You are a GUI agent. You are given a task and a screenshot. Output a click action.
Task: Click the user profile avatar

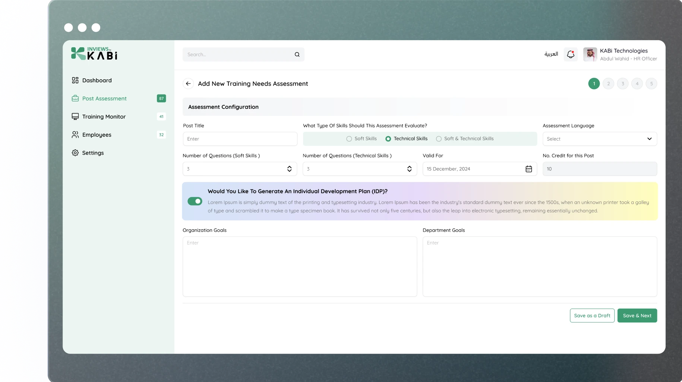(x=590, y=54)
